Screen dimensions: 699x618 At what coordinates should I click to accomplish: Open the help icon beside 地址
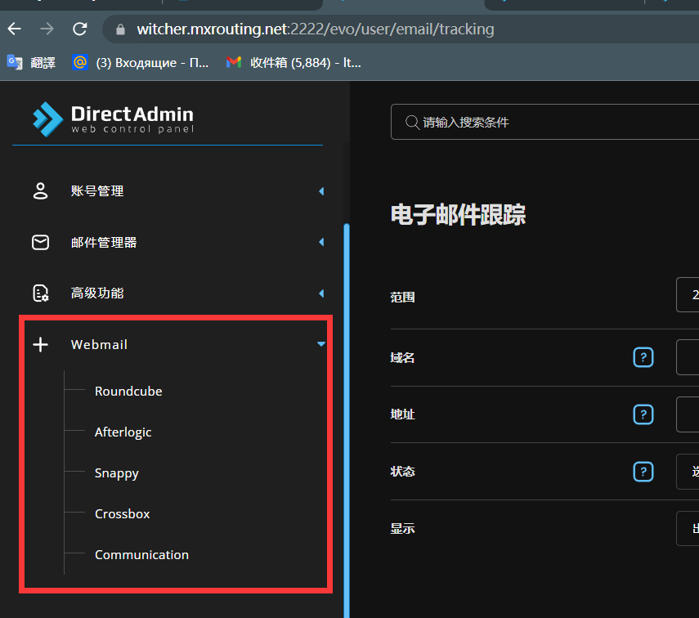click(643, 414)
